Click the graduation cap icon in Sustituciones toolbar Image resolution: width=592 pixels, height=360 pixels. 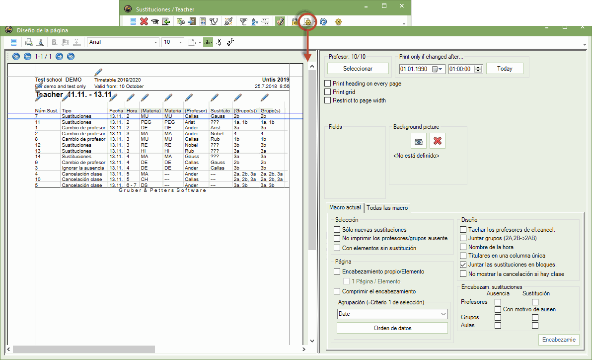tap(155, 21)
